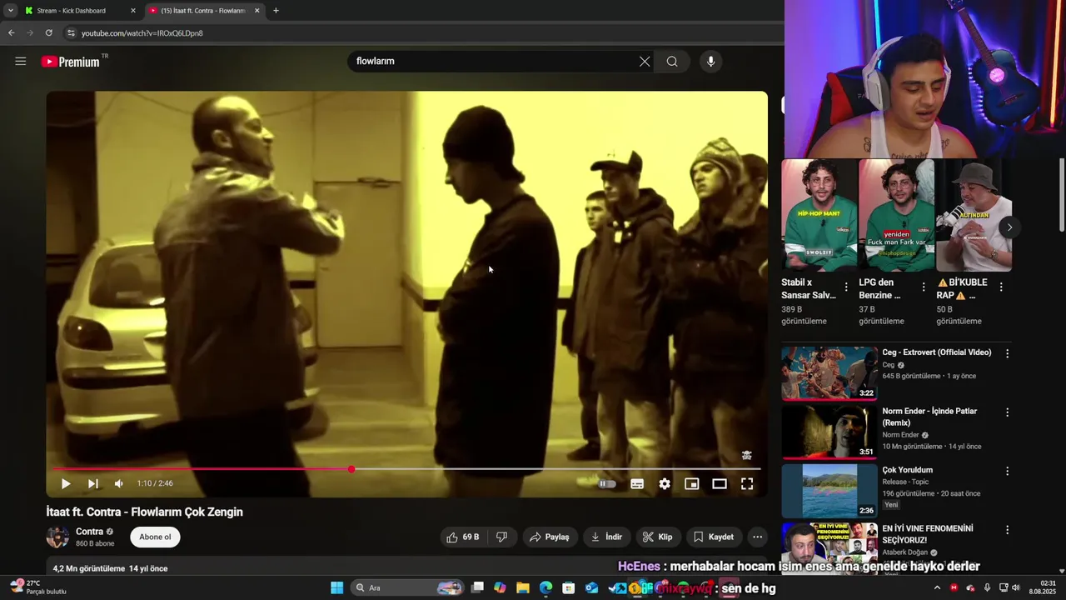Screen dimensions: 1066x600
Task: Clear the search box with the X icon
Action: (x=645, y=61)
